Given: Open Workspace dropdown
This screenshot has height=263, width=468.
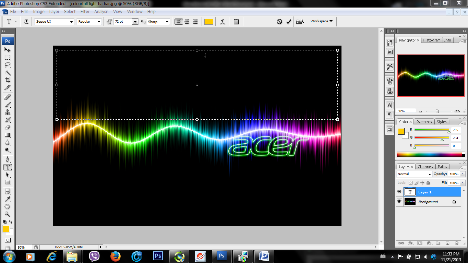Looking at the screenshot, I should [322, 21].
